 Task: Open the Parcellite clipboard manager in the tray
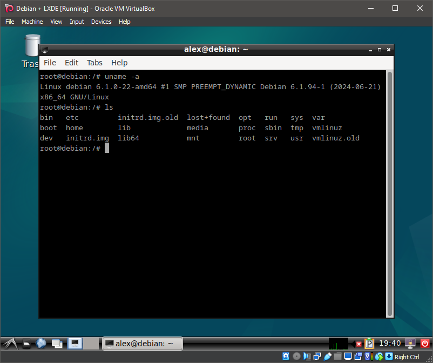coord(368,344)
